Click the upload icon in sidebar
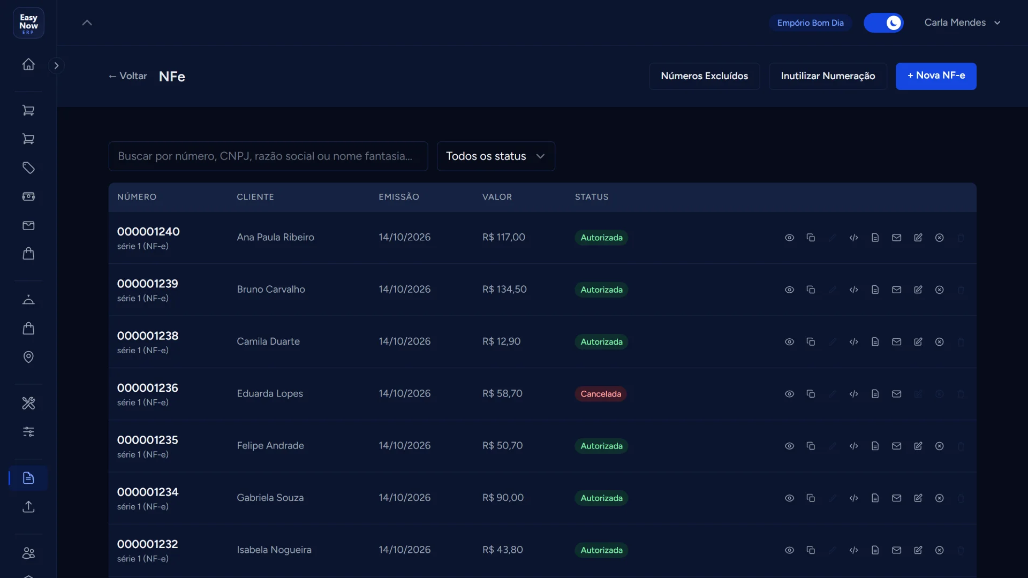1028x578 pixels. click(28, 506)
